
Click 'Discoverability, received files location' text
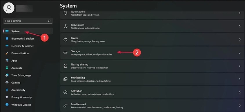point(90,68)
